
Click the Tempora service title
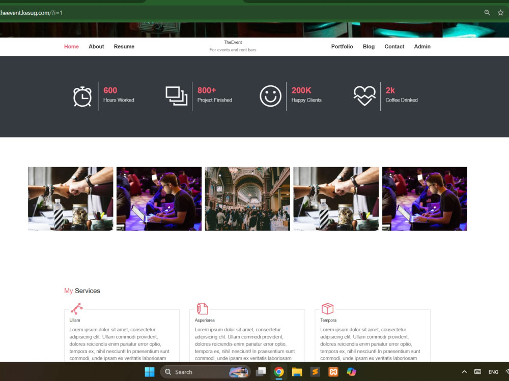click(328, 320)
